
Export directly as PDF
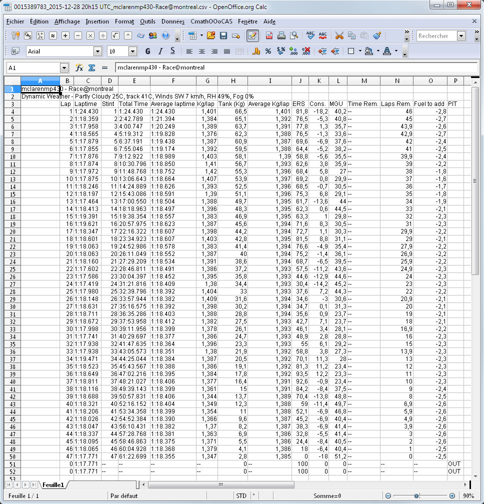pos(269,35)
